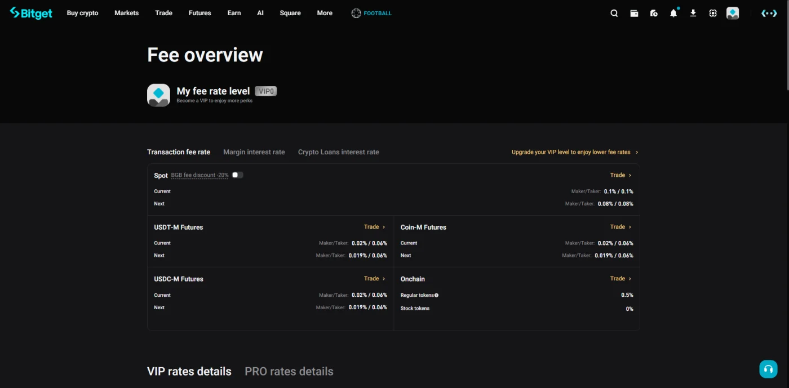
Task: Click the search magnifier icon
Action: pyautogui.click(x=614, y=14)
